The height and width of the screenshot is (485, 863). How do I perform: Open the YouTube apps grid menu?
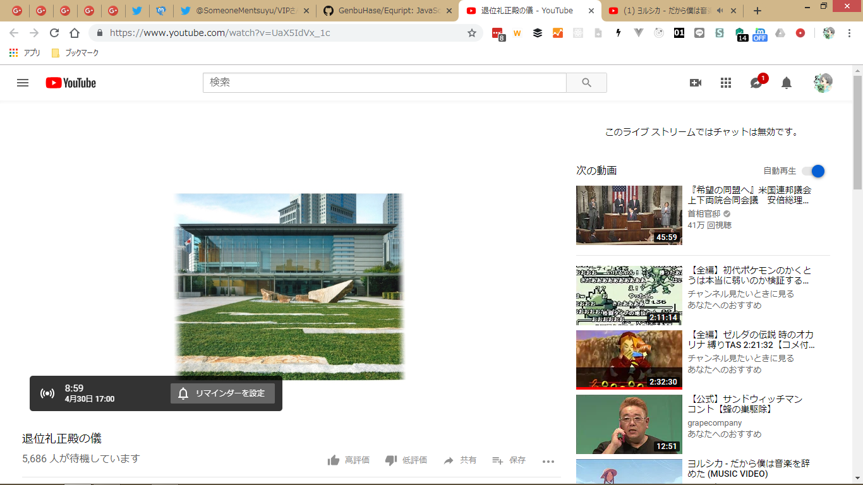726,83
